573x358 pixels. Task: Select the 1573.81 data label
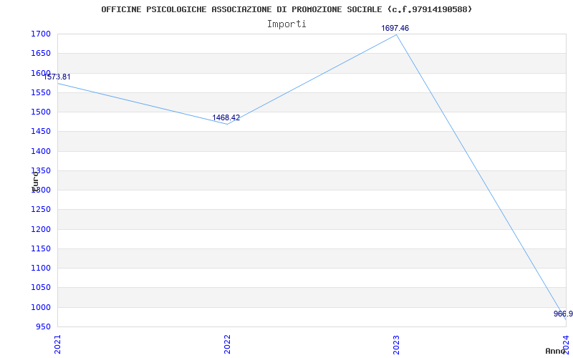tap(57, 77)
